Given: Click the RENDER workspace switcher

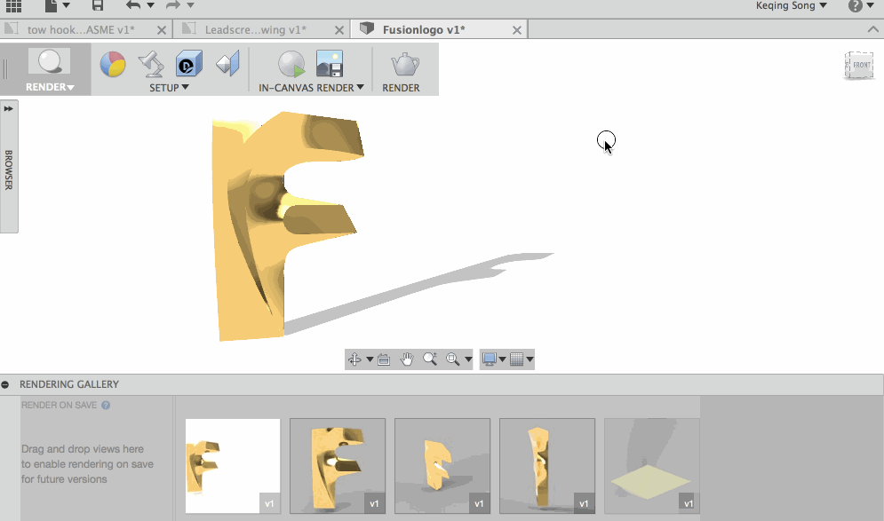Looking at the screenshot, I should coord(49,87).
